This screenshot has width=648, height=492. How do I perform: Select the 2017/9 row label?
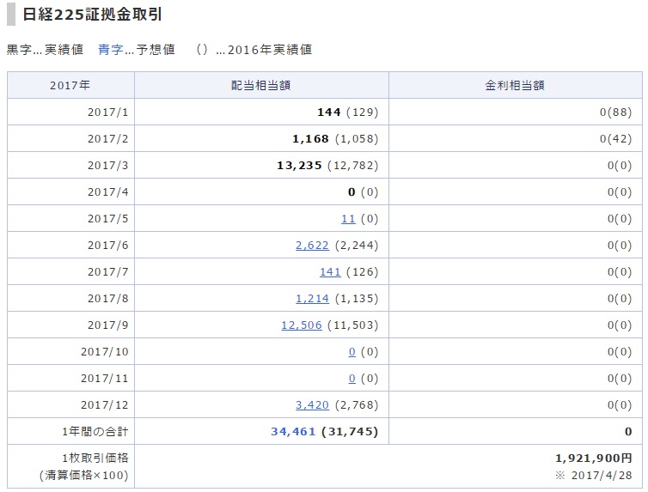(x=108, y=325)
